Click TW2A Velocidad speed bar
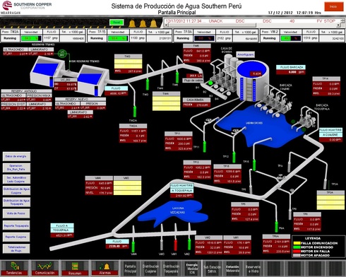This screenshot has width=346, height=277. click(31, 38)
